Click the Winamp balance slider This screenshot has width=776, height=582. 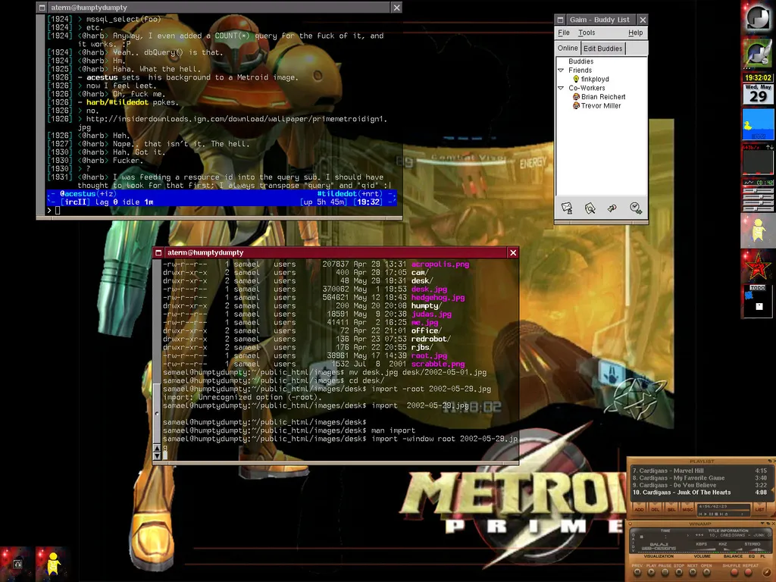(733, 549)
